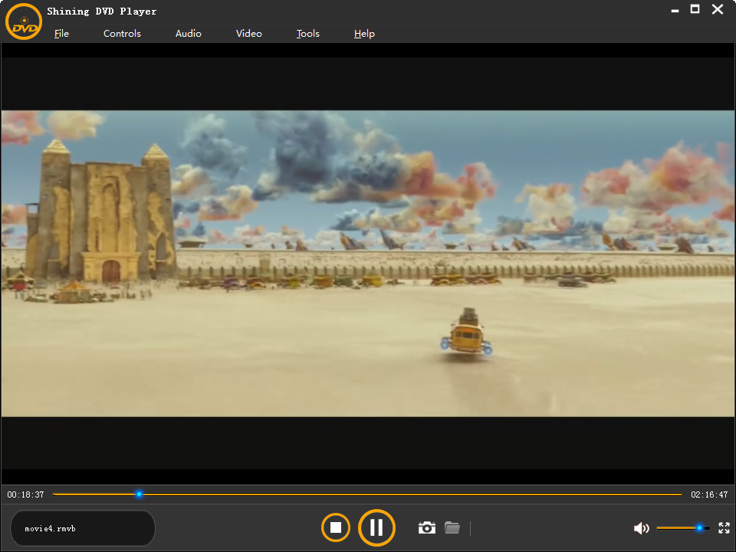Click the elapsed time 00:18:37
The height and width of the screenshot is (552, 736).
(x=25, y=495)
